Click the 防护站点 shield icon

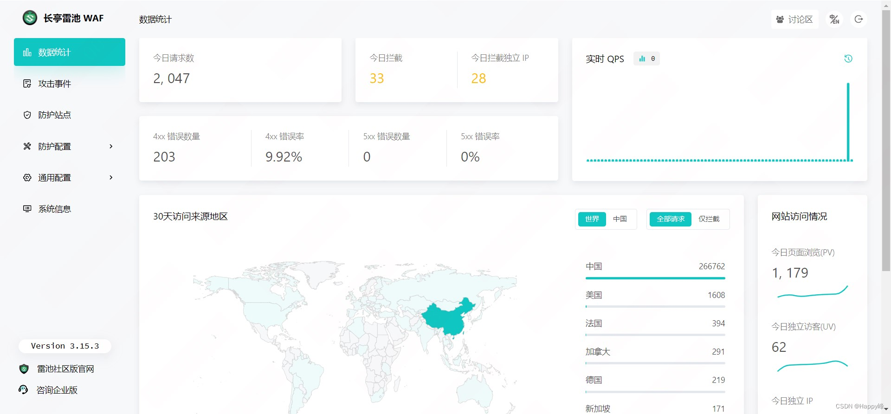pyautogui.click(x=27, y=115)
